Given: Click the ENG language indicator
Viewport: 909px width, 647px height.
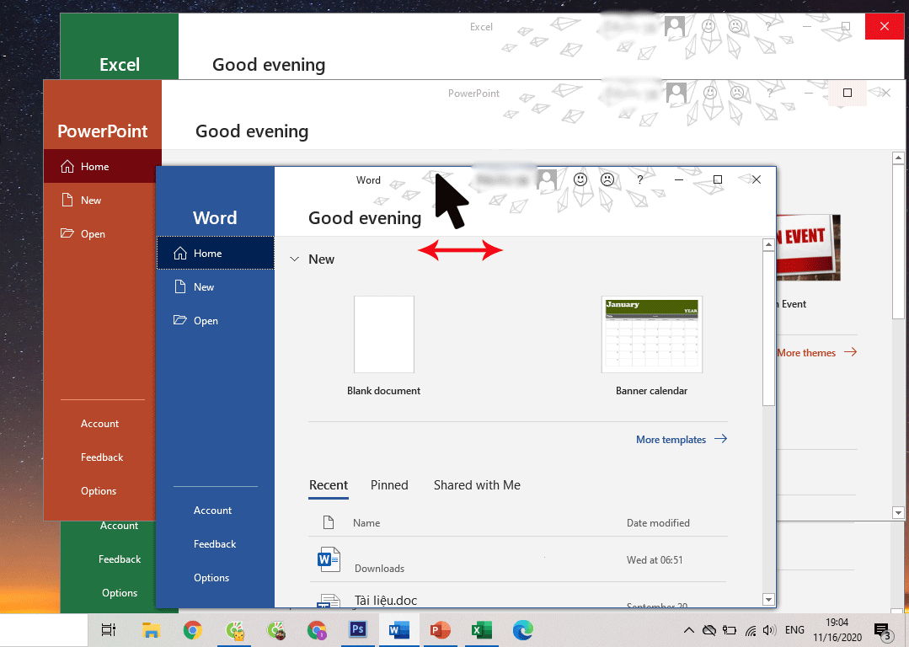Looking at the screenshot, I should pyautogui.click(x=794, y=630).
